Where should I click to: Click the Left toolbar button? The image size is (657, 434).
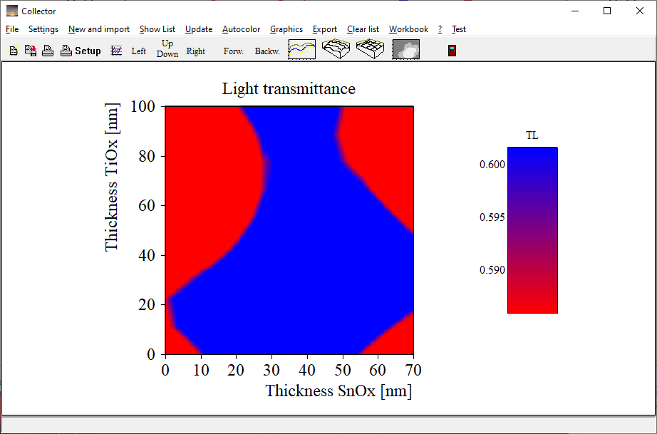[x=139, y=51]
